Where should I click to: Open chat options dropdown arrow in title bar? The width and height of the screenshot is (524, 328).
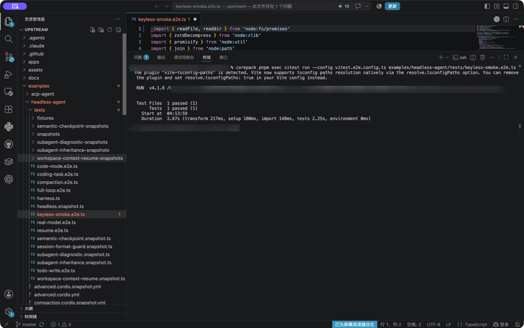pyautogui.click(x=367, y=6)
